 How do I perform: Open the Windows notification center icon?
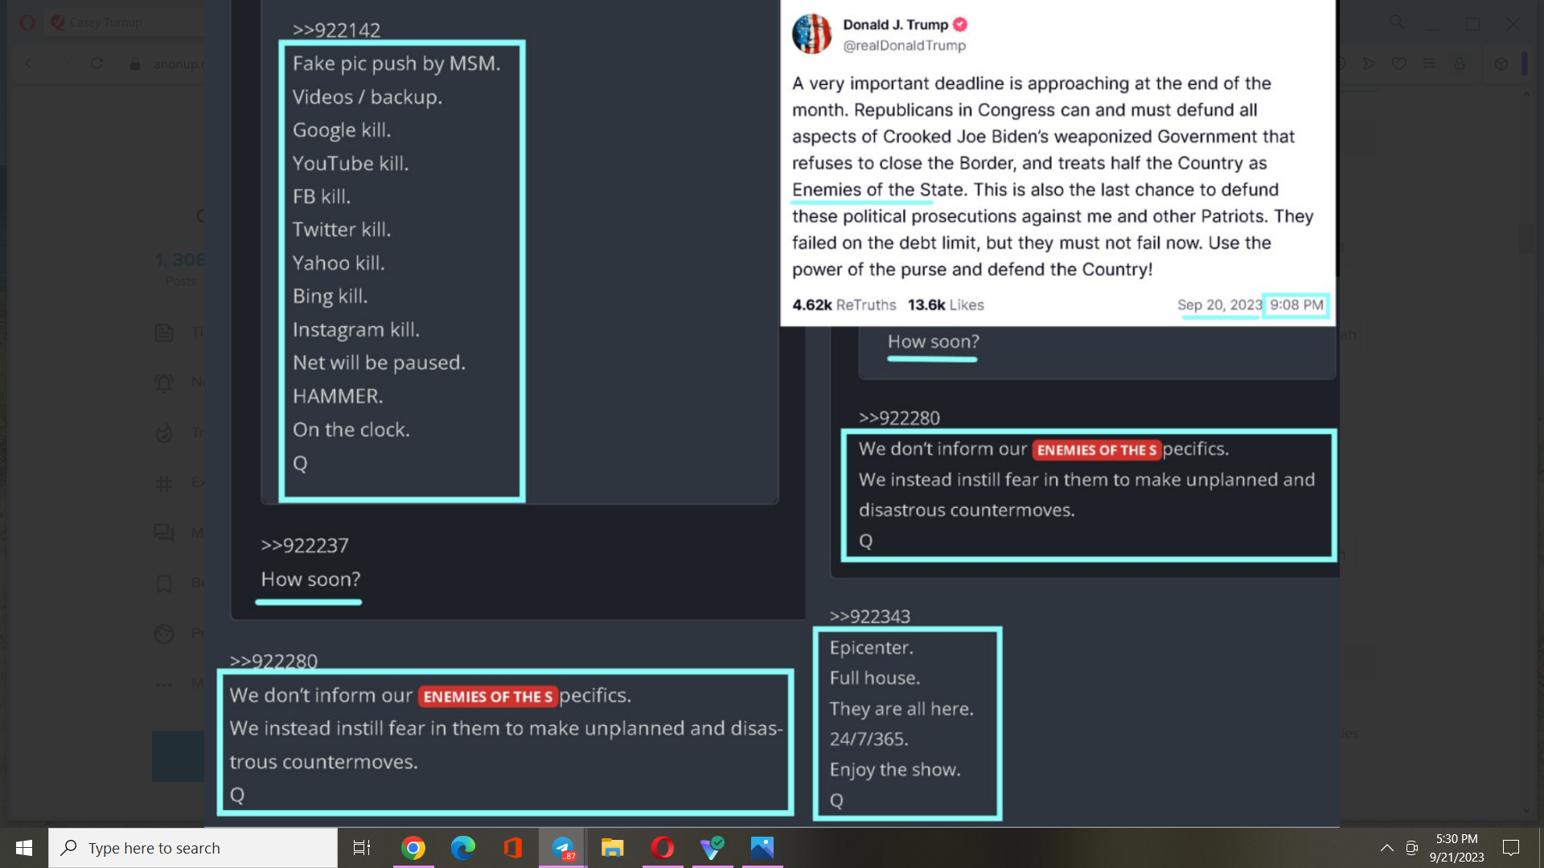coord(1511,848)
